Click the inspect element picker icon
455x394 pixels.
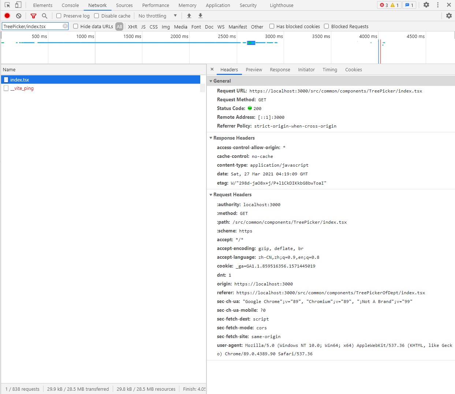[x=7, y=5]
